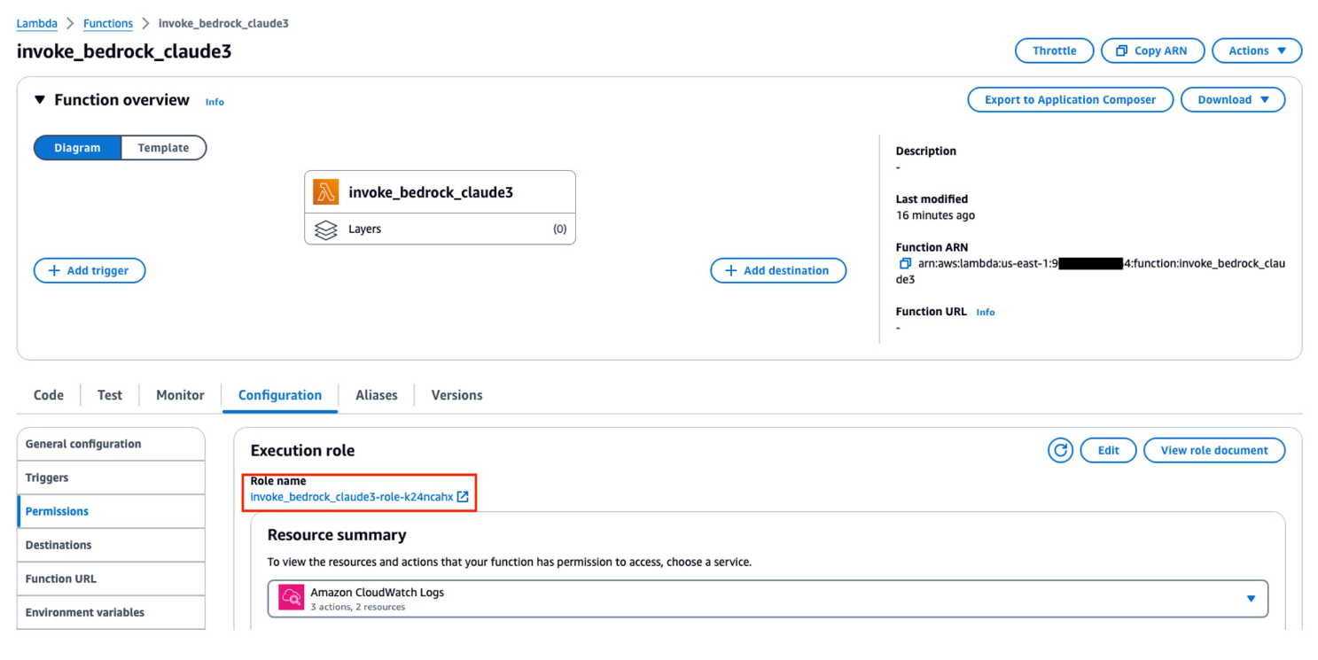The width and height of the screenshot is (1318, 660).
Task: Open the Aliases tab
Action: [377, 395]
